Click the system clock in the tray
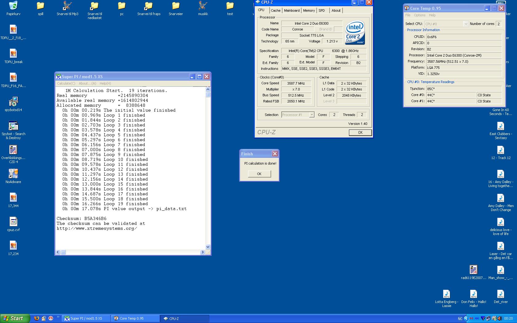 click(x=508, y=318)
